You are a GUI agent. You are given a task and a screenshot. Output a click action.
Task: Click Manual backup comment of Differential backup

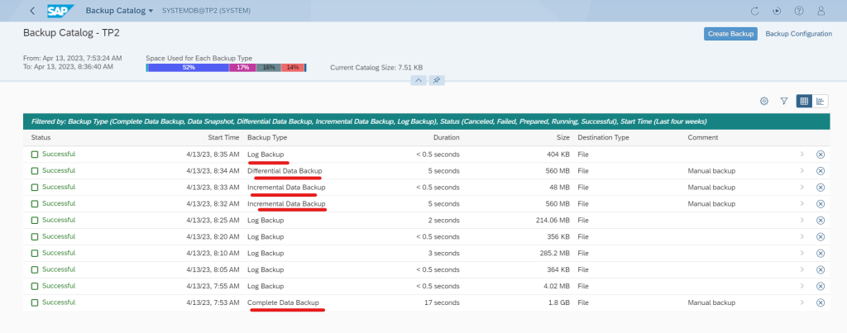tap(711, 171)
